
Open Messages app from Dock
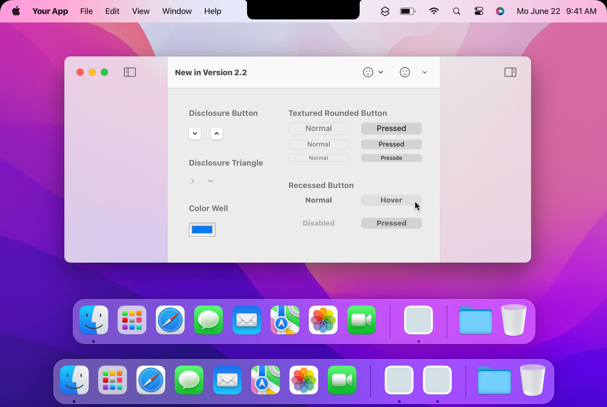click(x=209, y=320)
